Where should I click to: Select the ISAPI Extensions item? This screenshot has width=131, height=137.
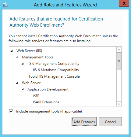[46, 102]
